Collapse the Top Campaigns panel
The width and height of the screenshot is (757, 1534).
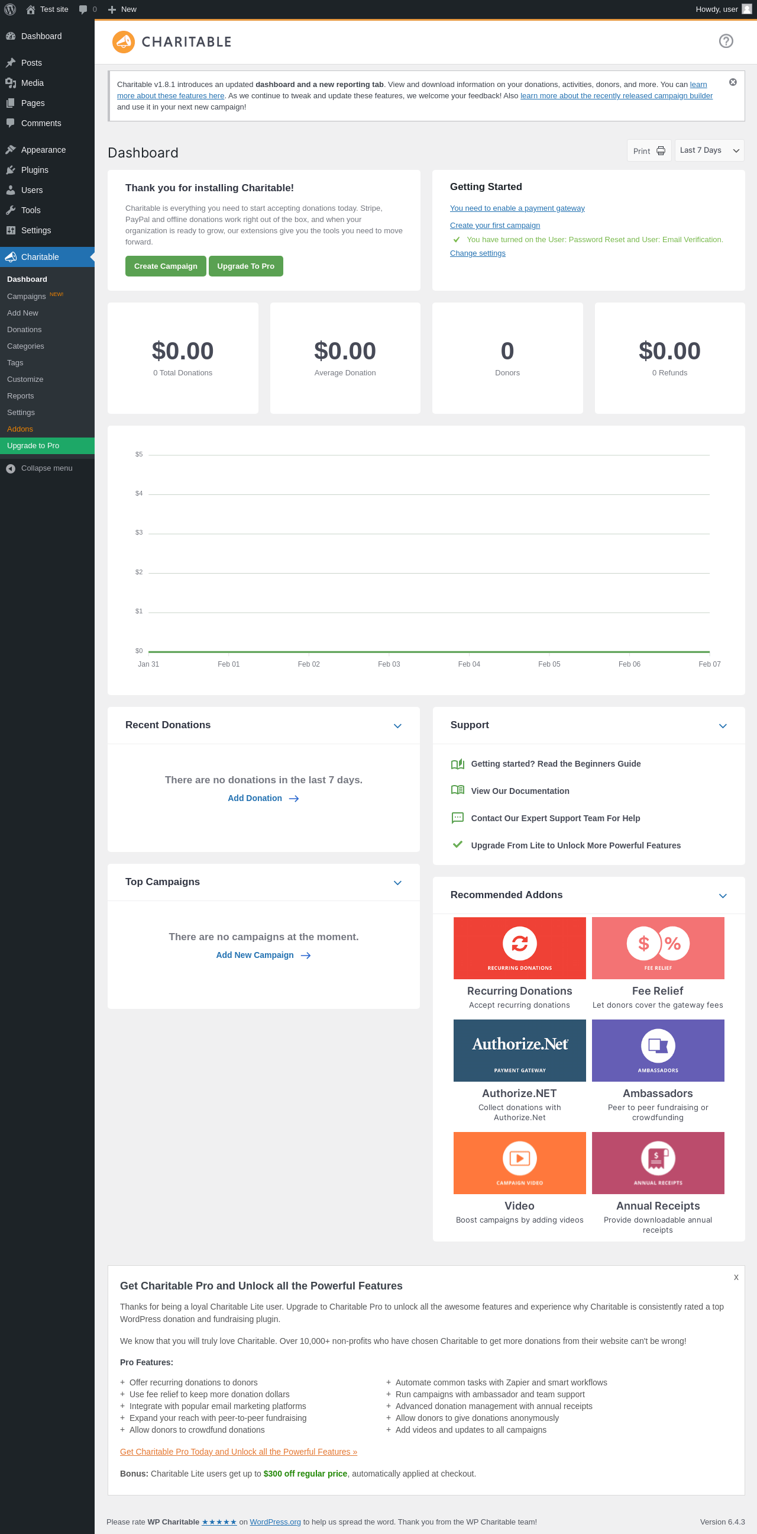point(397,883)
